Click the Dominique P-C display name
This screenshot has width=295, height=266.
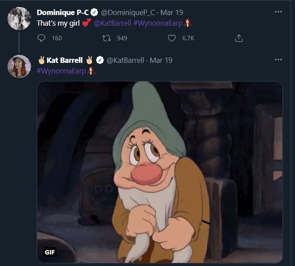(x=63, y=12)
